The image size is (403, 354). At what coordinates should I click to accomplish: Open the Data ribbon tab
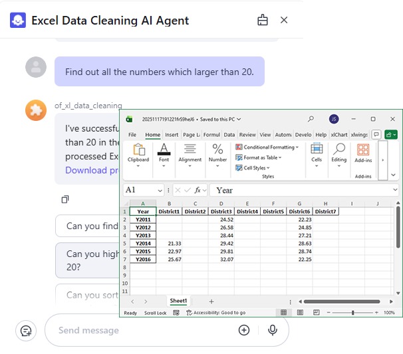tap(229, 135)
